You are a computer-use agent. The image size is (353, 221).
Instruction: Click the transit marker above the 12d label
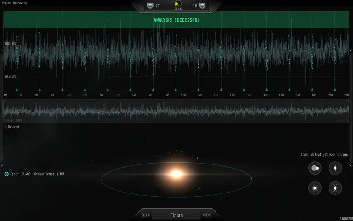(x=199, y=89)
